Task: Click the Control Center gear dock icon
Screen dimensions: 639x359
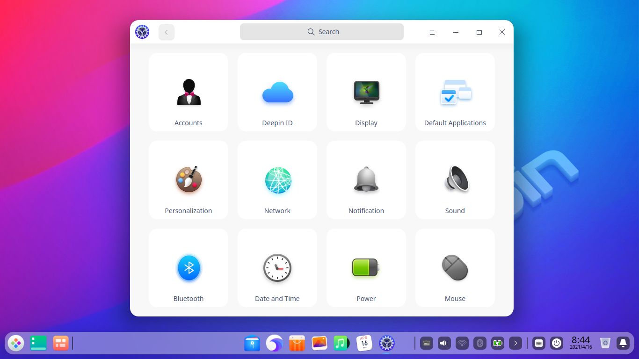Action: point(387,343)
